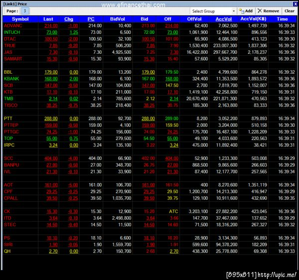Select the INTUCH symbol
299x280 pixels.
(12, 32)
